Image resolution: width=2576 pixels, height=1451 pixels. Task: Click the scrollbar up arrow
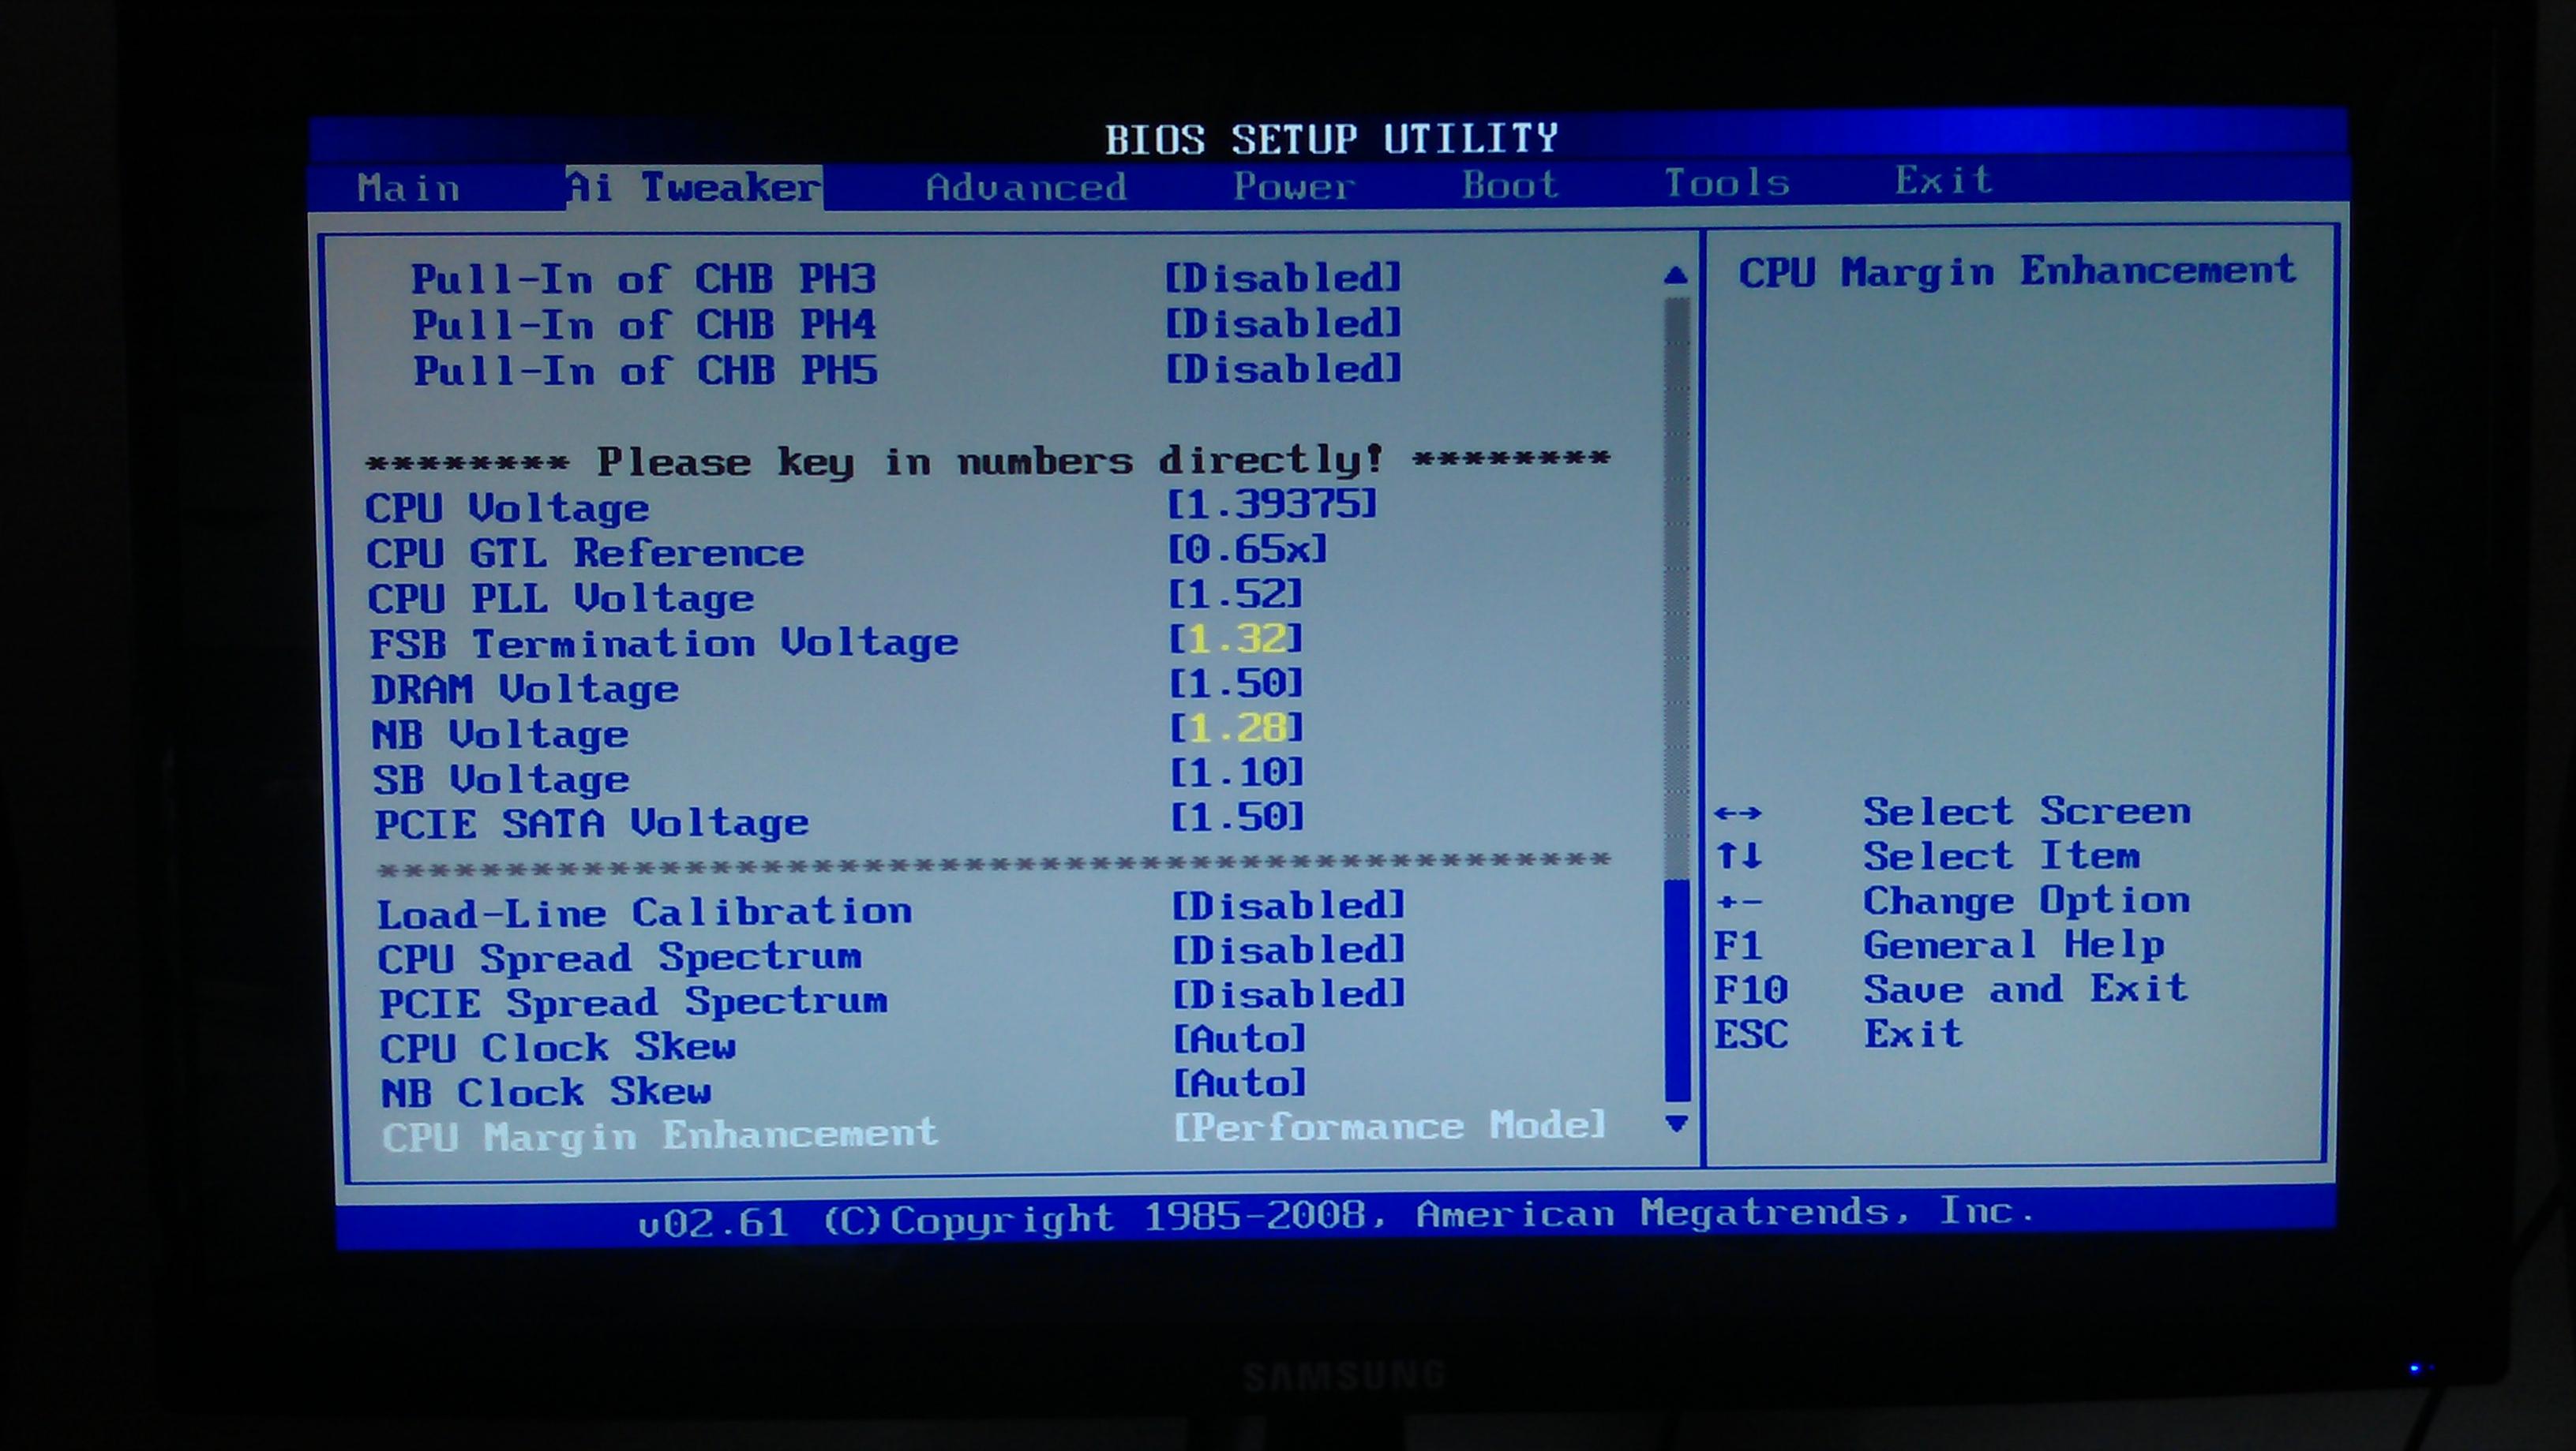pyautogui.click(x=1677, y=276)
